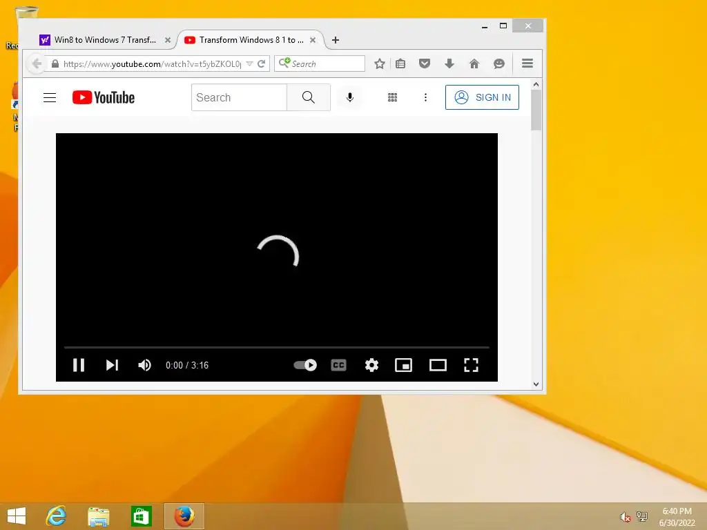Open Firefox Hello chat icon
The width and height of the screenshot is (707, 530).
coord(498,63)
